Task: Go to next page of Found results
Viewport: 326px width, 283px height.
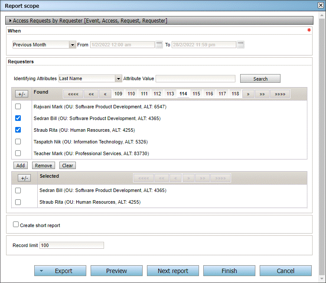Action: coord(248,94)
